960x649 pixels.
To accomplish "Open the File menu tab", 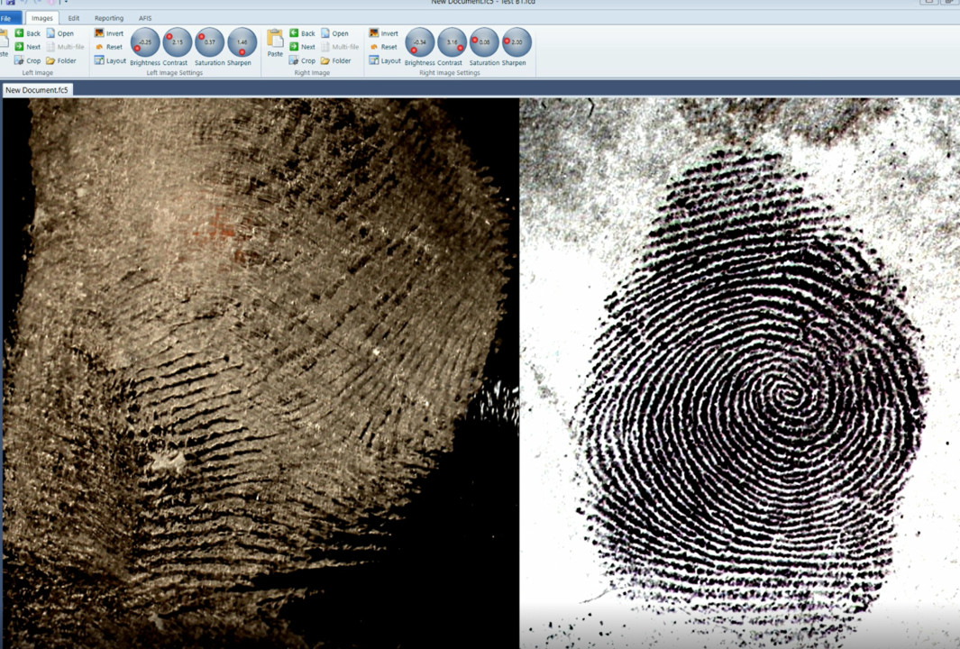I will [10, 18].
